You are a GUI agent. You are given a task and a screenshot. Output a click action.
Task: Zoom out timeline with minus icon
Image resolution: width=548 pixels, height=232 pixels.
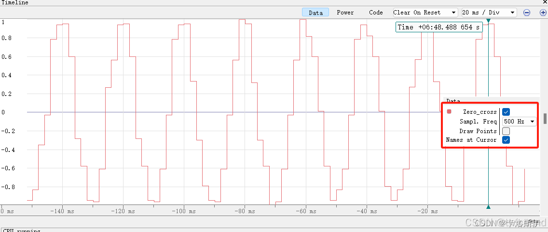click(x=527, y=13)
